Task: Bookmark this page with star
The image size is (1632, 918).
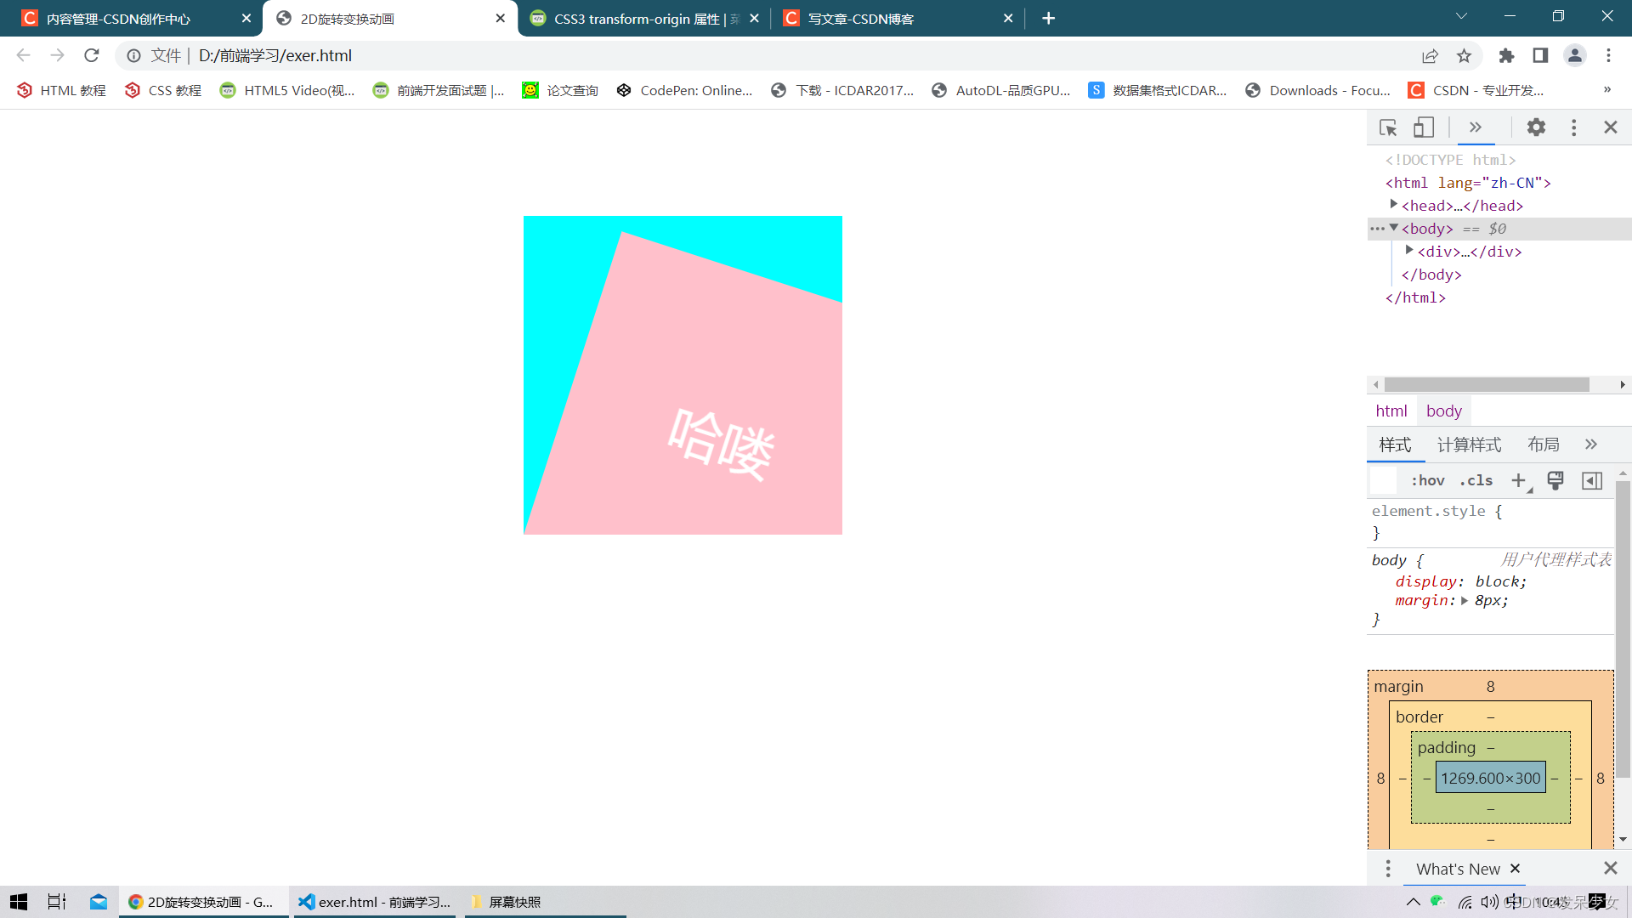Action: pos(1464,55)
